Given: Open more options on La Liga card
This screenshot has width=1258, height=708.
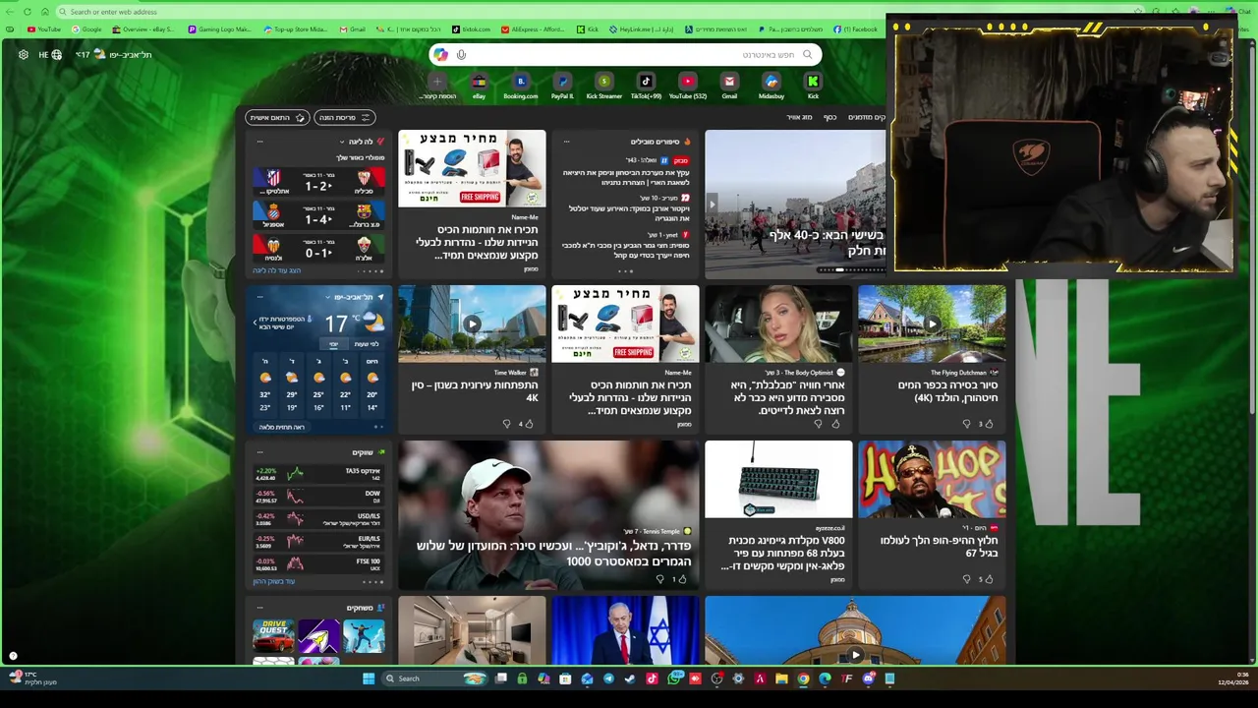Looking at the screenshot, I should [259, 142].
